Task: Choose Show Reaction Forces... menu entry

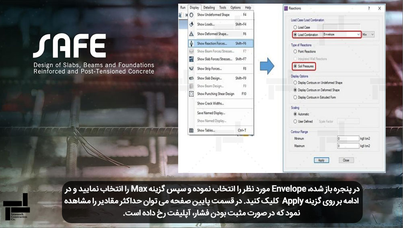Action: [x=221, y=43]
